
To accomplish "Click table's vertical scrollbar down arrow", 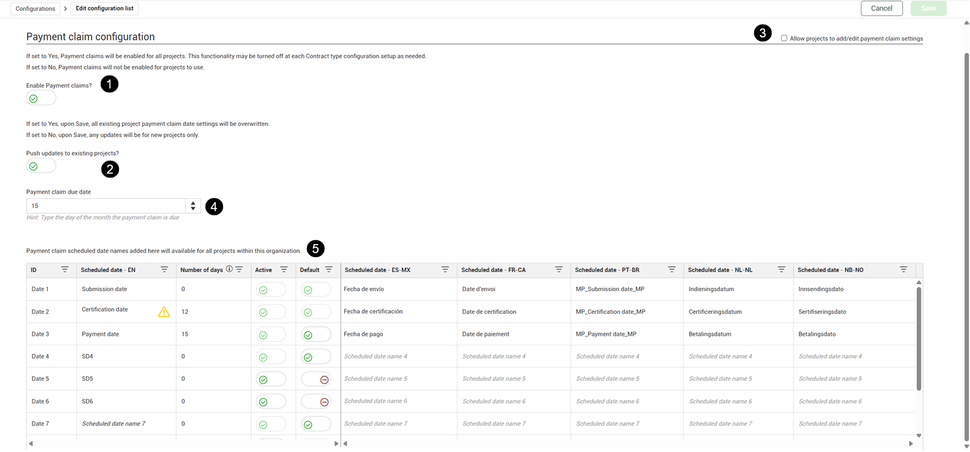I will click(x=919, y=436).
